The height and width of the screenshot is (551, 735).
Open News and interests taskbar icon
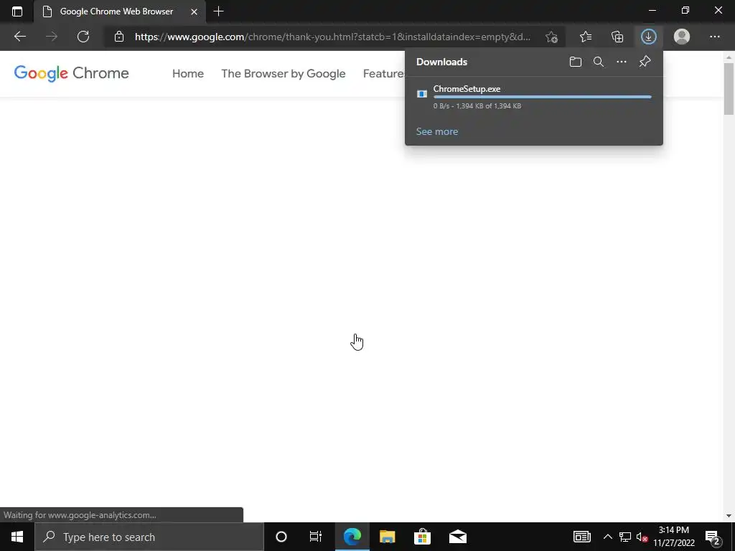(x=581, y=537)
